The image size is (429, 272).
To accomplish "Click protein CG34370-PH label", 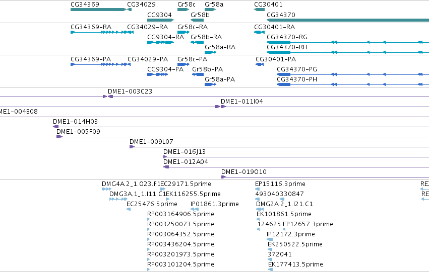I will pyautogui.click(x=297, y=79).
